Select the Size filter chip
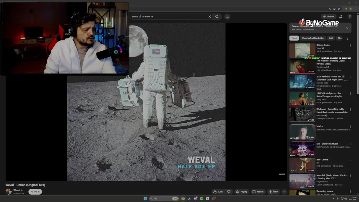Viewport: 359px width, 202px height. [340, 38]
